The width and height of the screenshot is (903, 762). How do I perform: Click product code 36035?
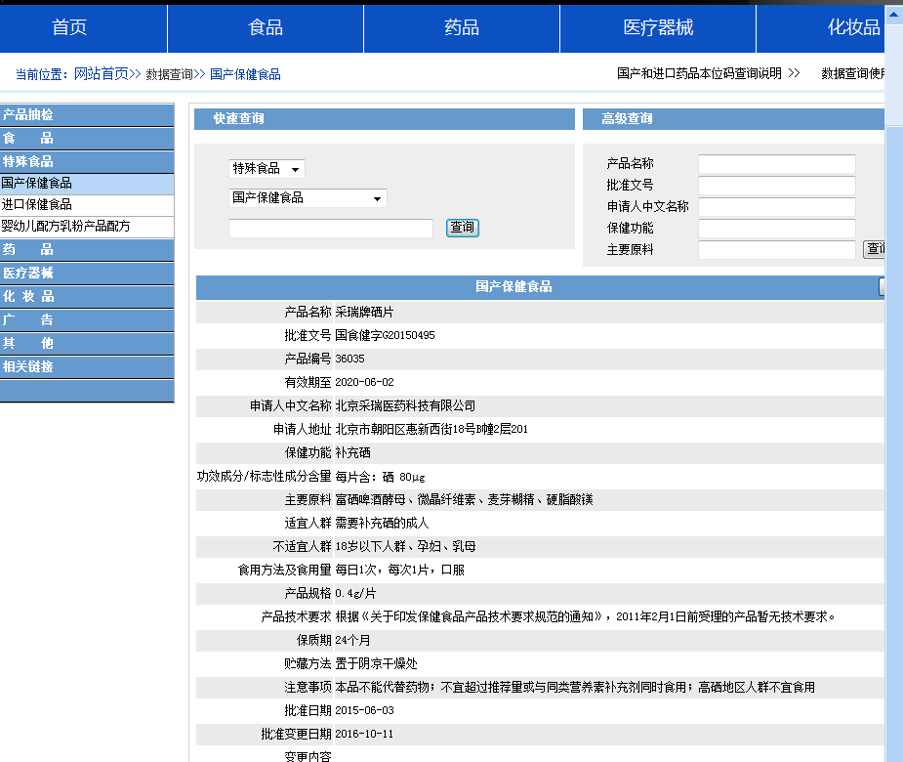pos(349,360)
